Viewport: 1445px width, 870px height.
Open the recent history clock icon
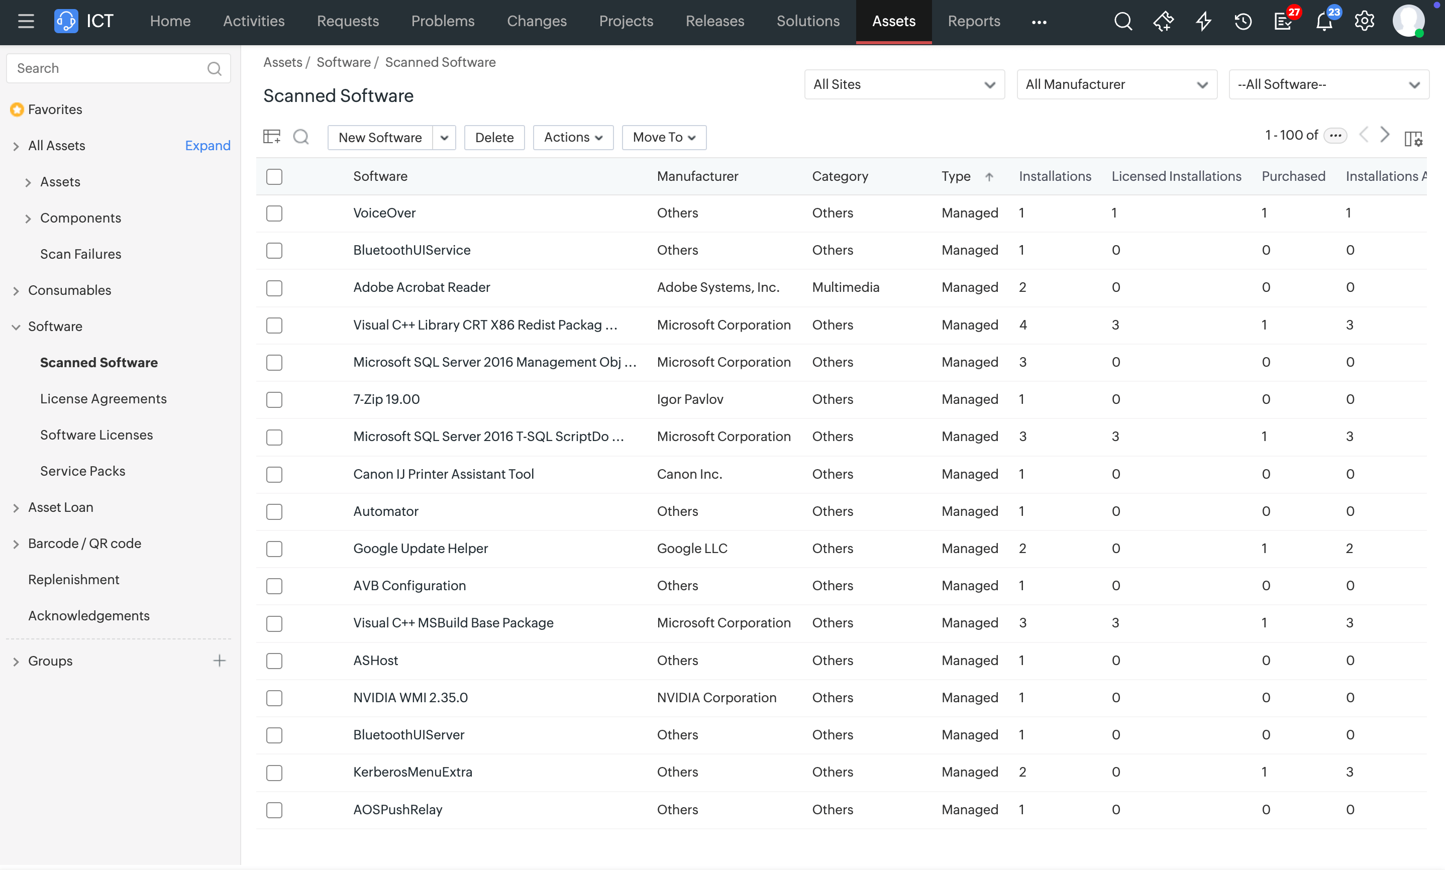(1244, 22)
